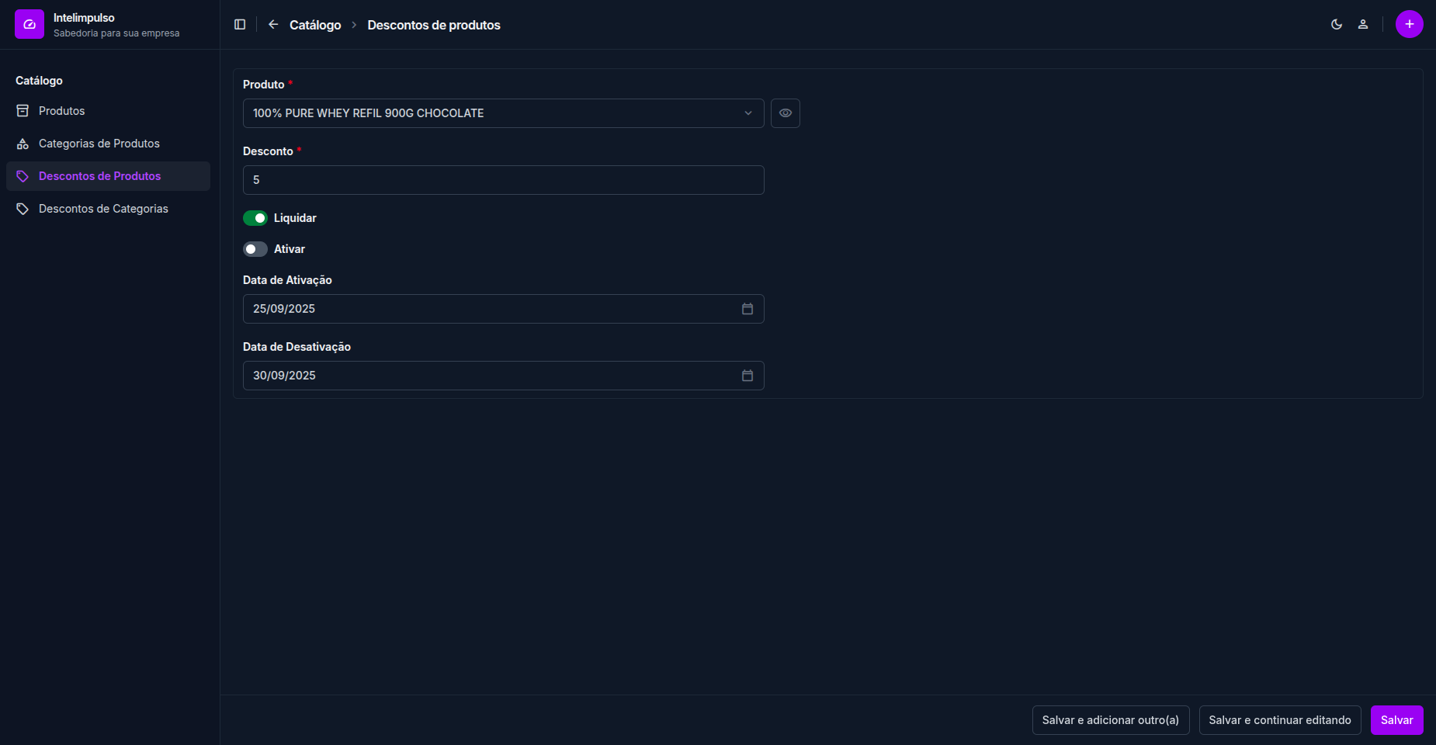
Task: Collapse the sidebar panel icon
Action: [240, 25]
